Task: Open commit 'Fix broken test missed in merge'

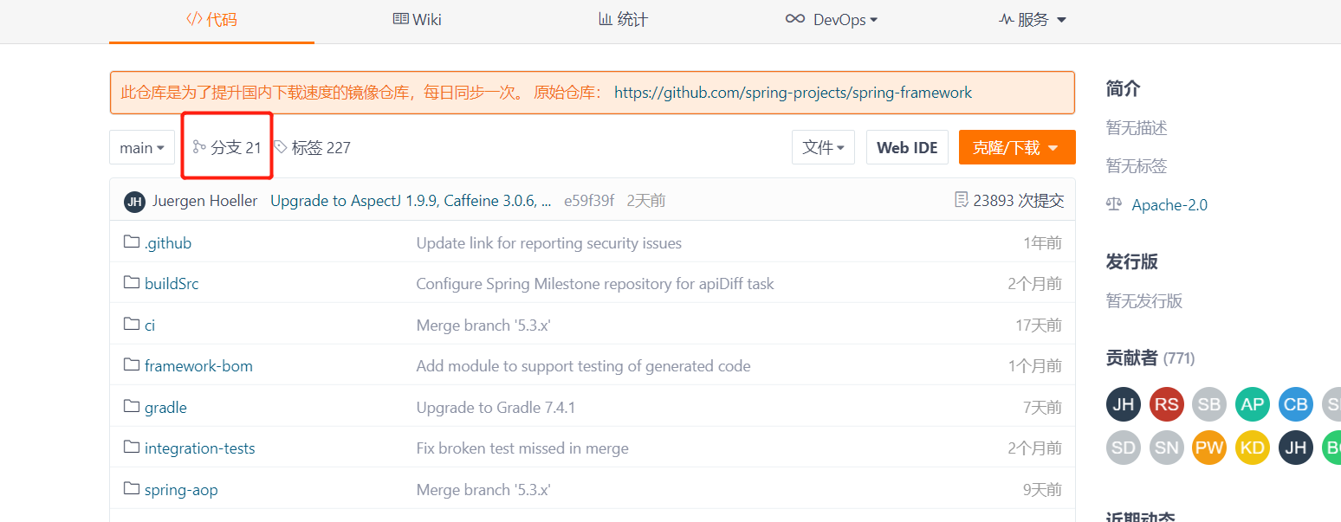Action: click(522, 448)
